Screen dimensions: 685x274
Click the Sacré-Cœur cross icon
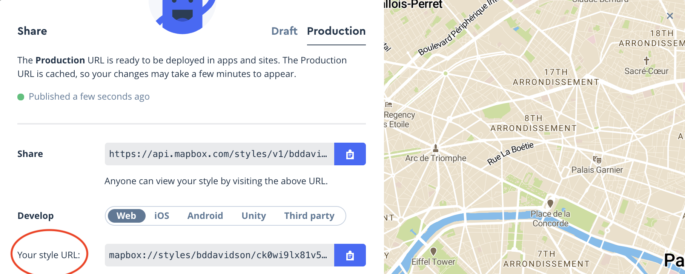click(647, 60)
